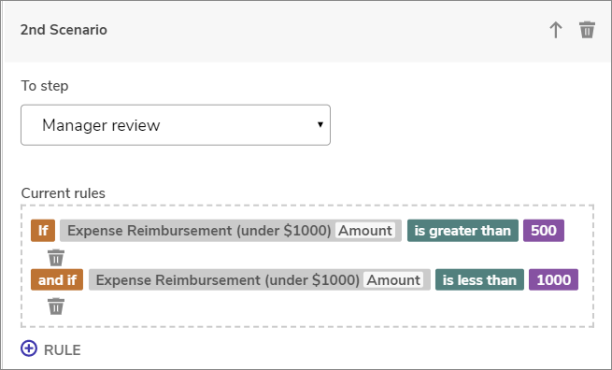Delete the 2nd Scenario with trash icon
The image size is (612, 370).
click(x=587, y=30)
